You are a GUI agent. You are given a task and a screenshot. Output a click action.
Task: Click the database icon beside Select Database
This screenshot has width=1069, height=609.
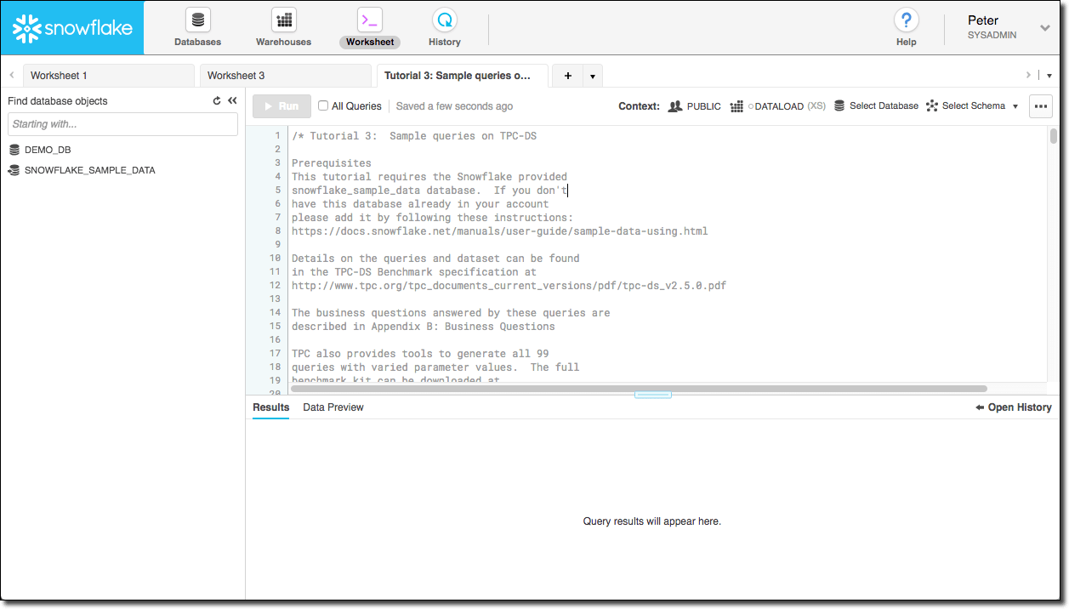coord(839,106)
